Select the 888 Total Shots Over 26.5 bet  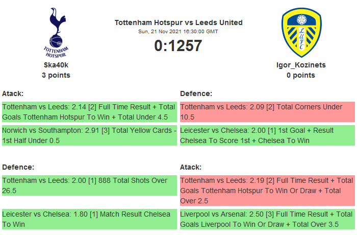click(x=89, y=185)
